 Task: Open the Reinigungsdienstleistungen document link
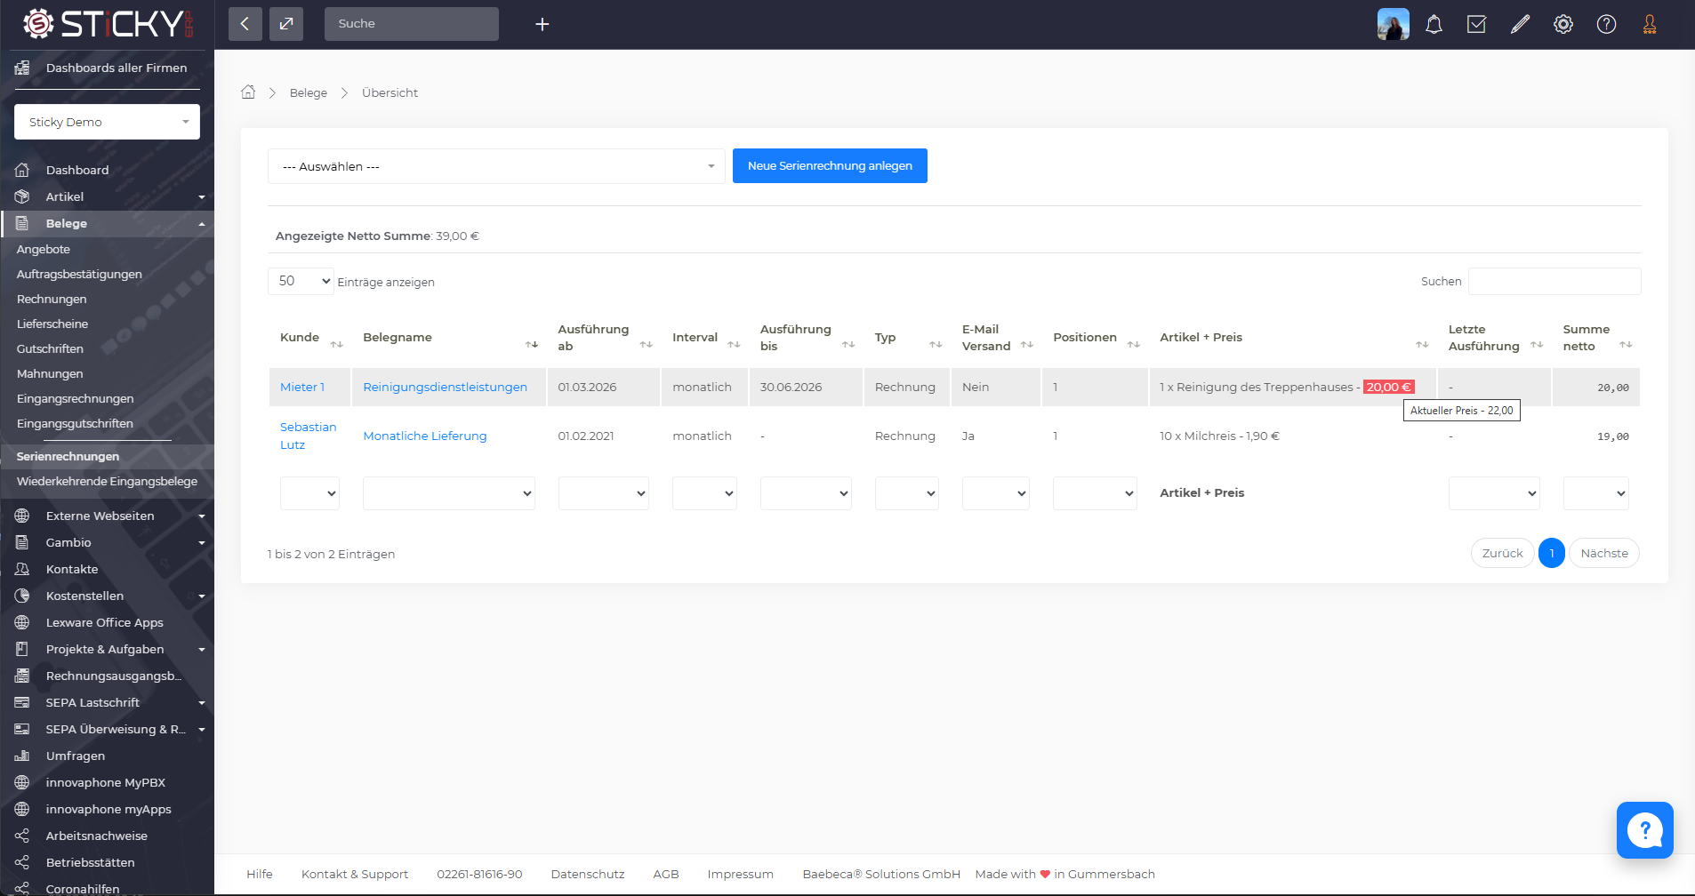tap(445, 387)
